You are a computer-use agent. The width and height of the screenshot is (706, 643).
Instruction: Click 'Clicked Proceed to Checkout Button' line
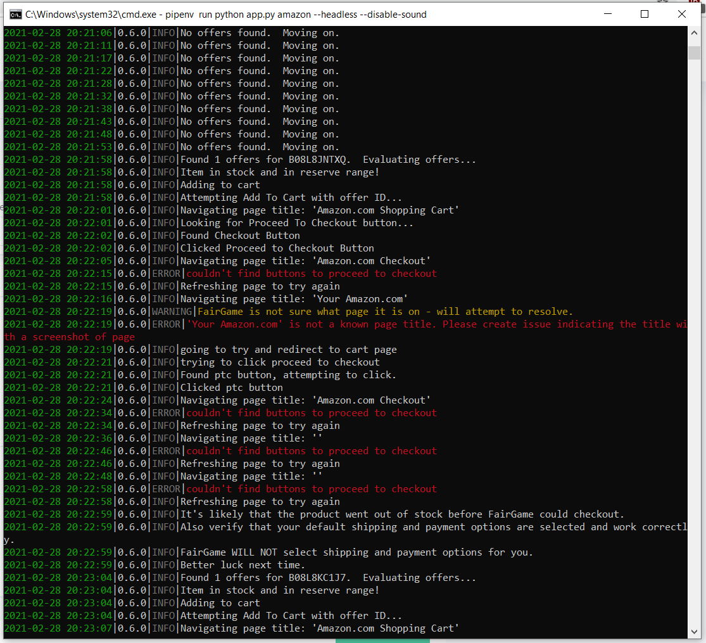[x=189, y=248]
